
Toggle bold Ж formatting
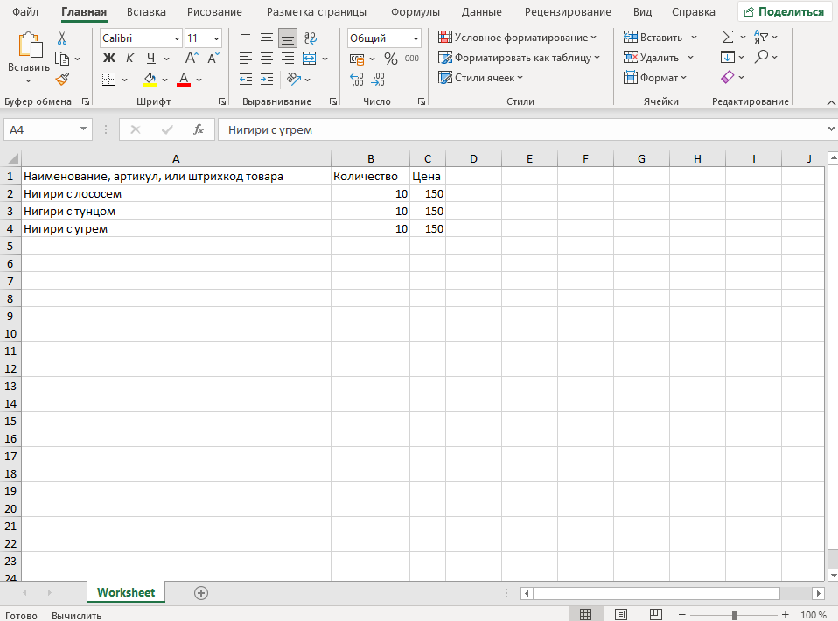click(x=109, y=59)
